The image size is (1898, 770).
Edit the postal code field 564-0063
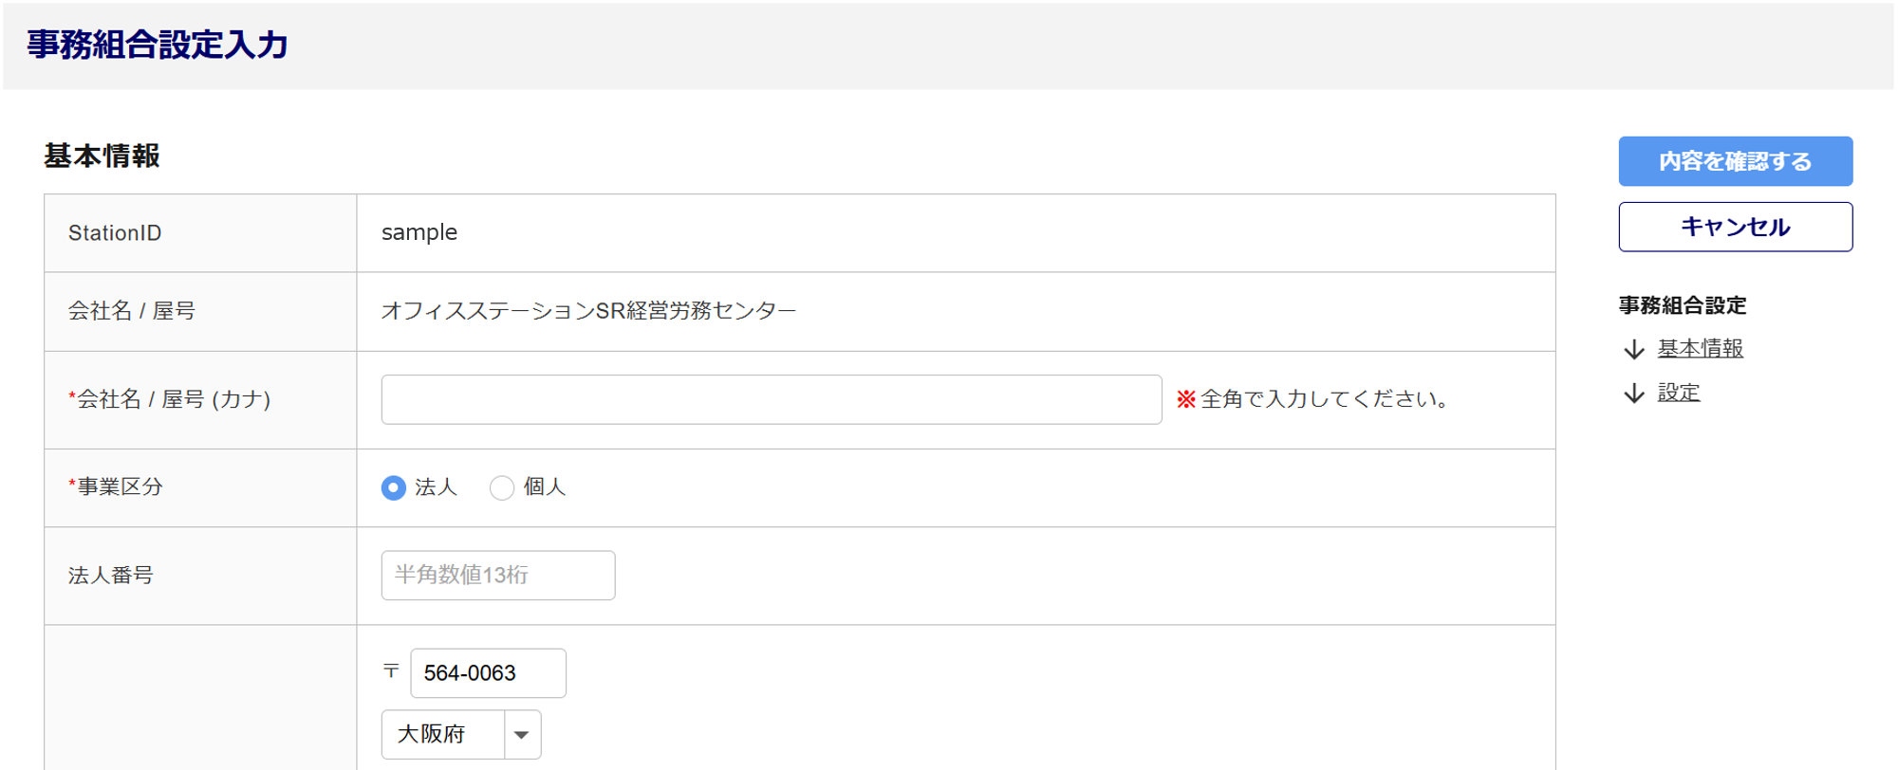pyautogui.click(x=488, y=673)
